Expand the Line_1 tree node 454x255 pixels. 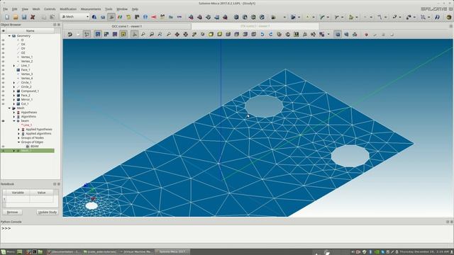[x=14, y=66]
